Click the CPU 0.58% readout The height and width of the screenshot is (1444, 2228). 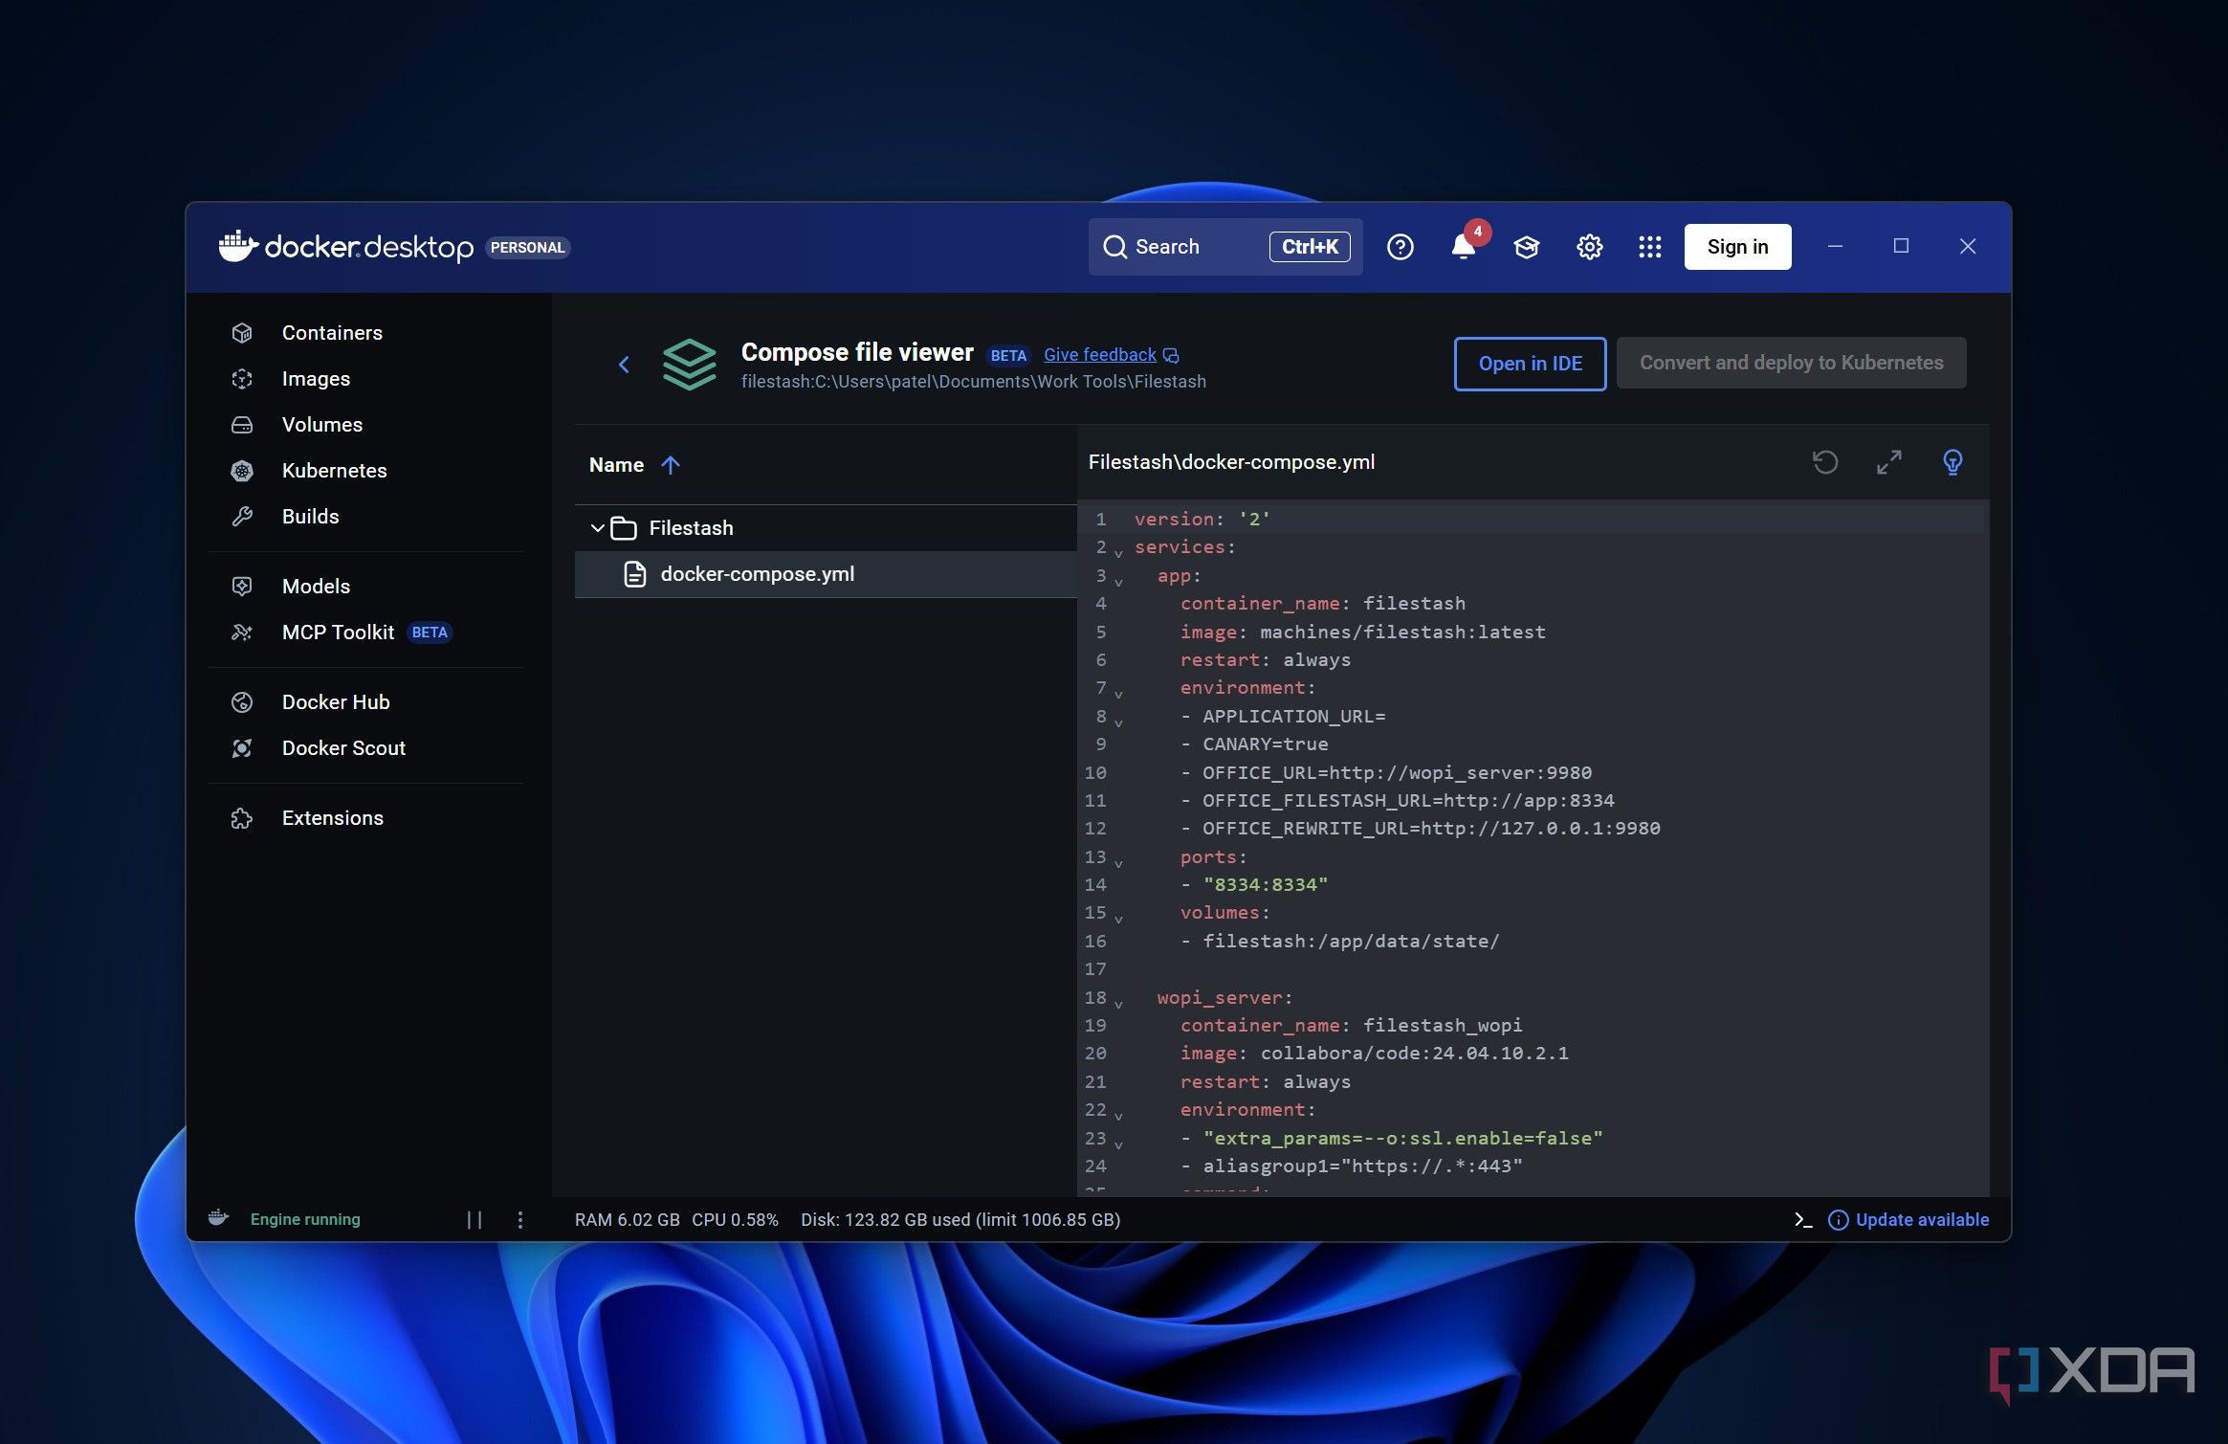[735, 1220]
